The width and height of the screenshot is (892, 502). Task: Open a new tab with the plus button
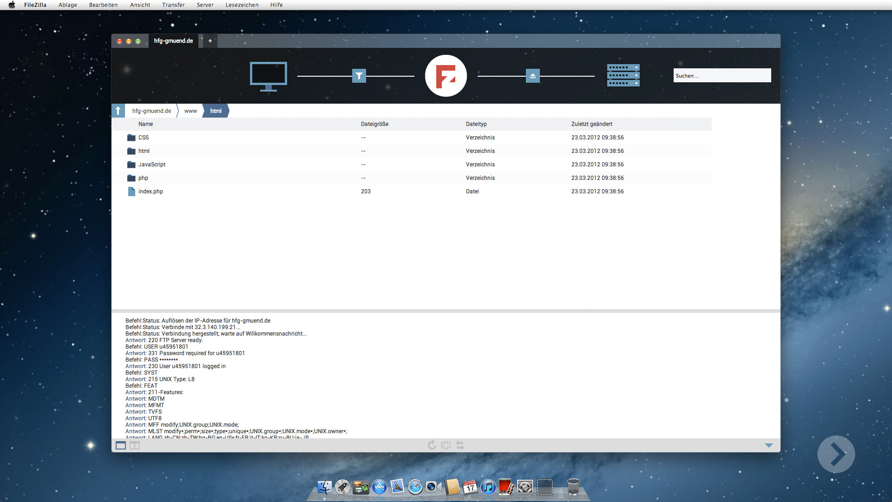point(210,41)
